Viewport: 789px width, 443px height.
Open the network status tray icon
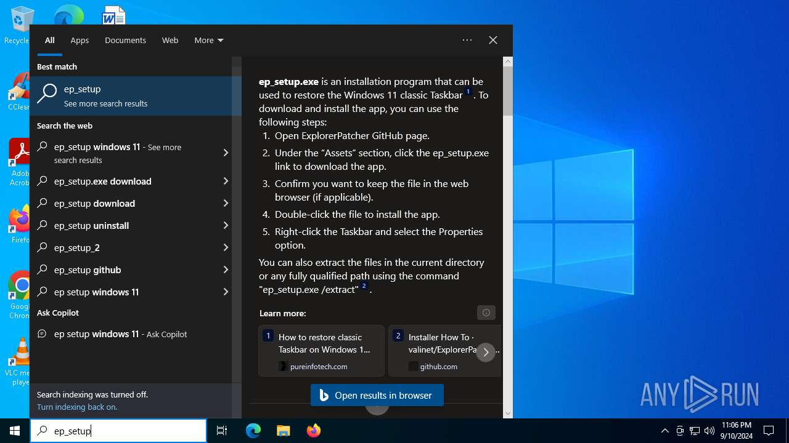coord(695,431)
